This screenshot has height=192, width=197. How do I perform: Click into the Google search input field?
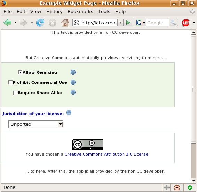pos(157,23)
